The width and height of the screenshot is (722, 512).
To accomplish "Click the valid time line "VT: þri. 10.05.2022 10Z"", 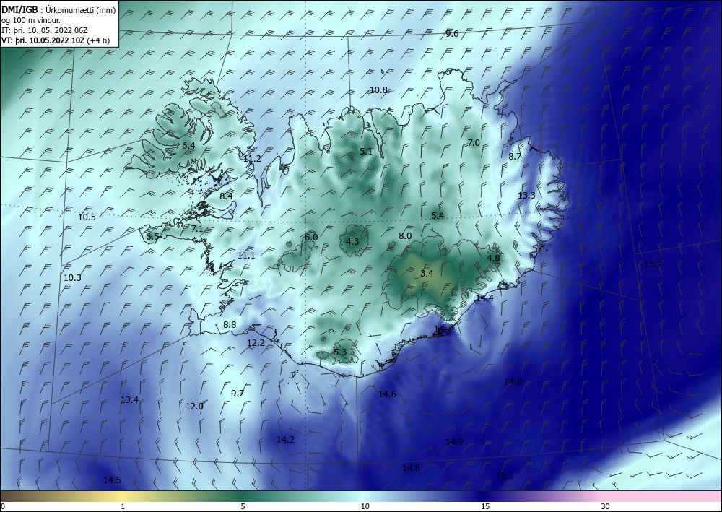I will pyautogui.click(x=43, y=40).
